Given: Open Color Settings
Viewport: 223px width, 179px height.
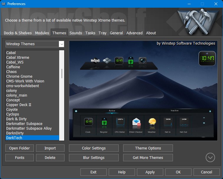Looking at the screenshot, I should click(x=94, y=148).
